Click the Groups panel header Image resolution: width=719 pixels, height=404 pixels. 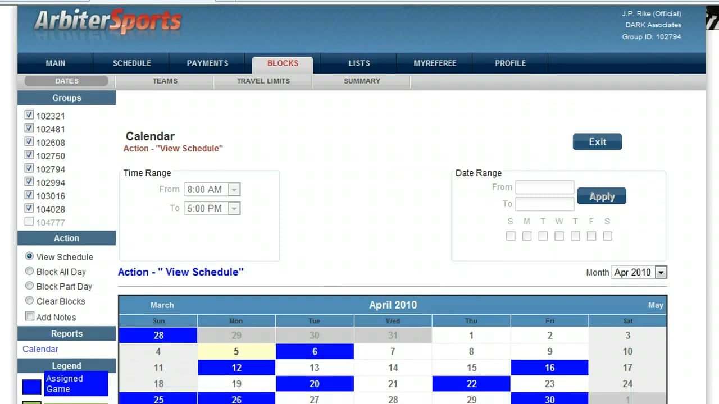(x=67, y=98)
